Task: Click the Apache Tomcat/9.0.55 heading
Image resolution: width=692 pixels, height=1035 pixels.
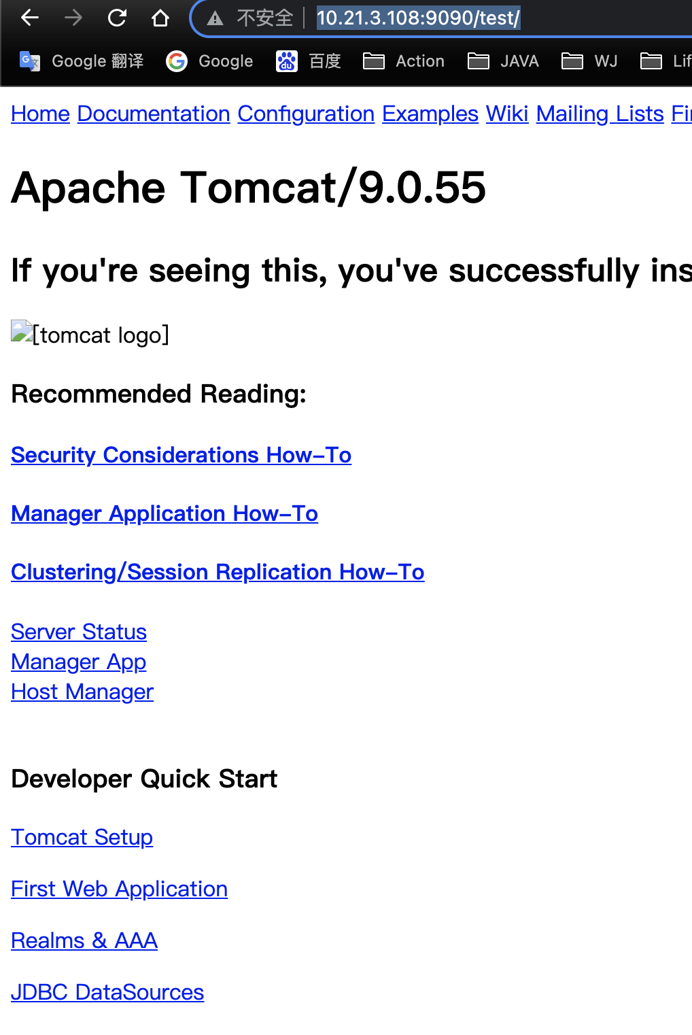Action: [x=249, y=188]
